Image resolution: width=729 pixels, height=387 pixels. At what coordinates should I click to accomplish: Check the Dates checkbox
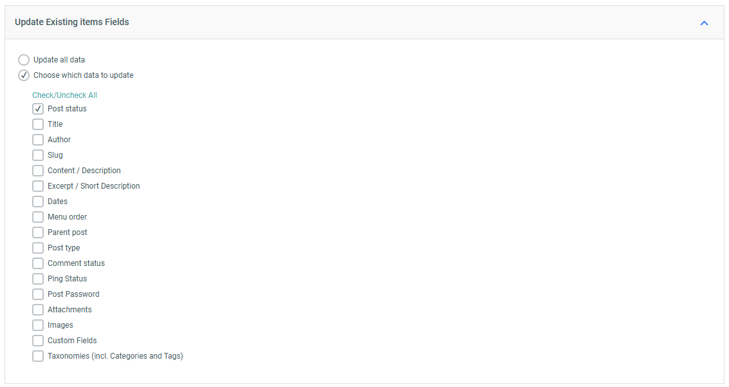tap(38, 202)
